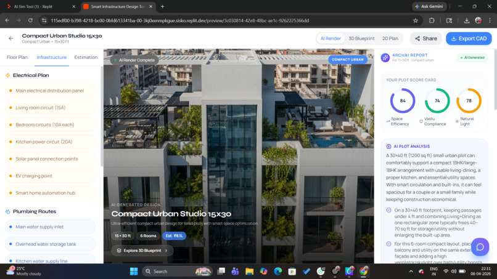Click the COMPACT URBAN badge

[x=347, y=60]
